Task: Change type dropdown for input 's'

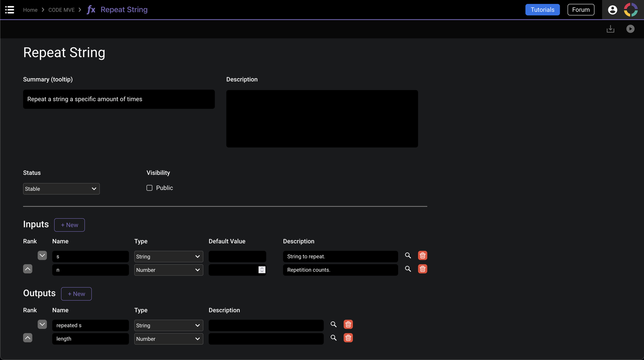Action: (168, 257)
